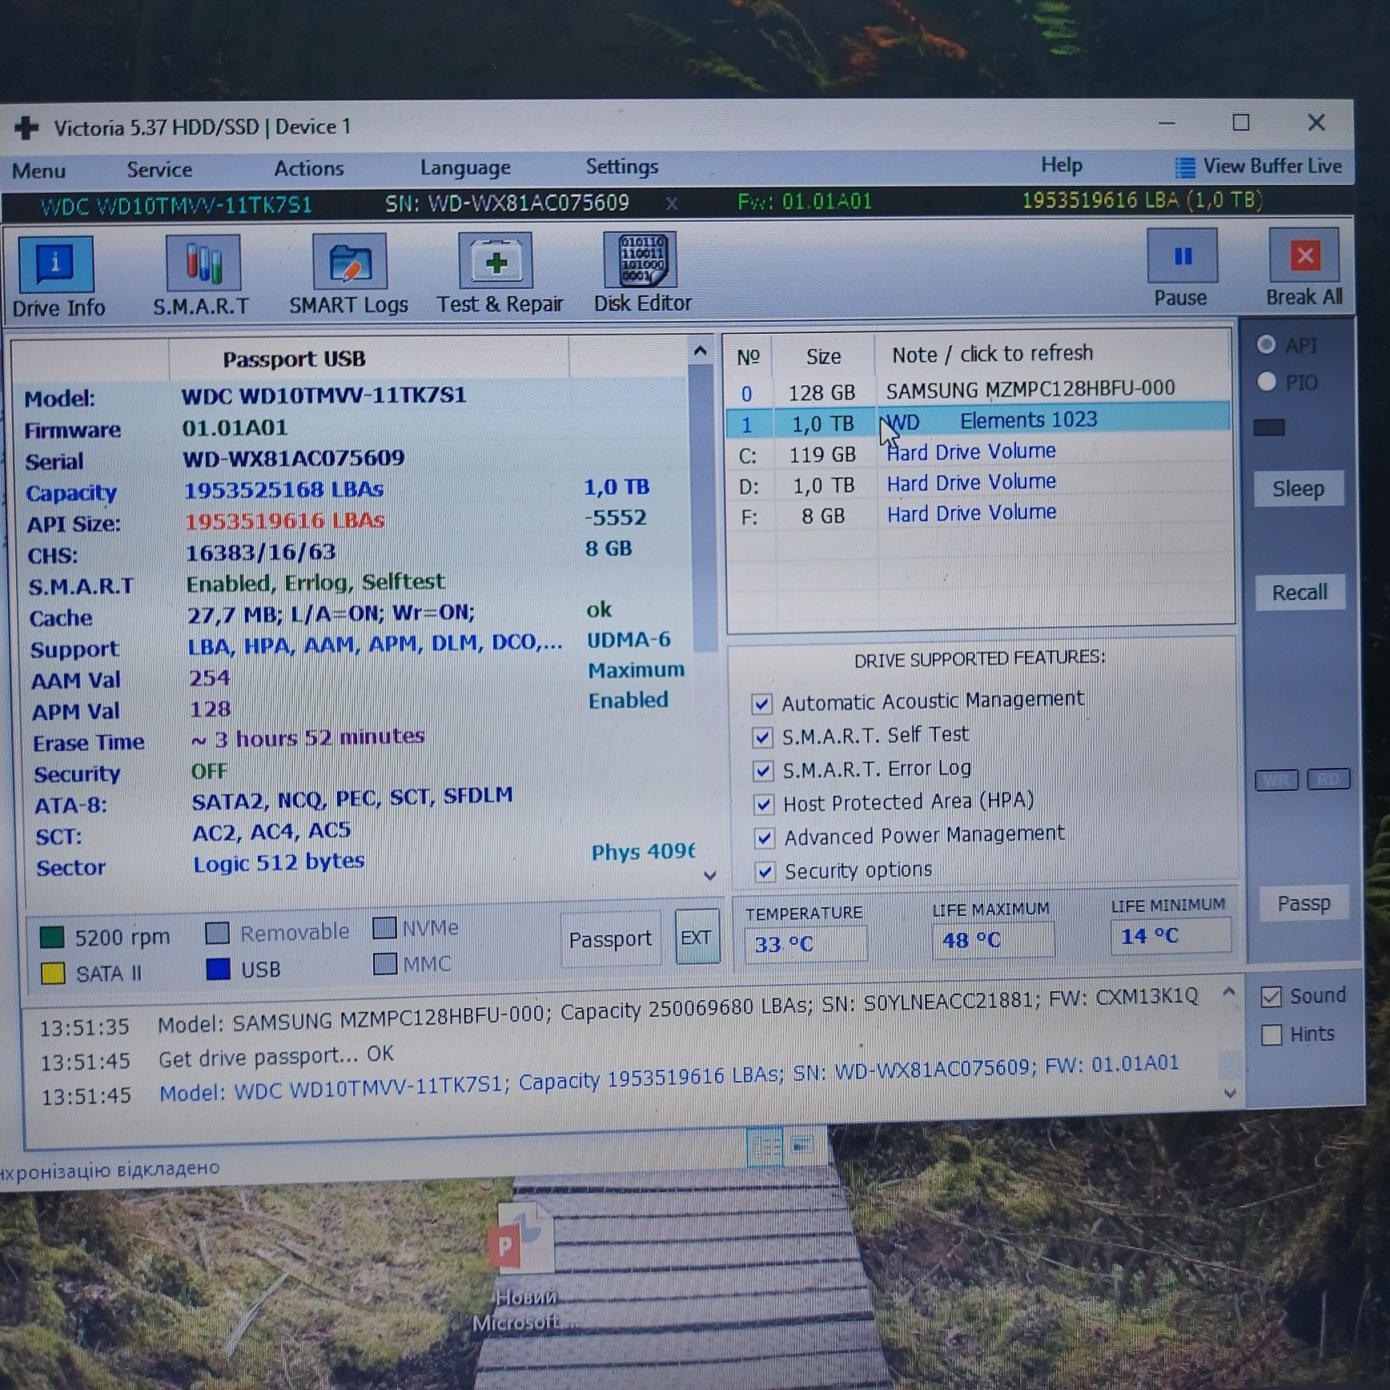Image resolution: width=1390 pixels, height=1390 pixels.
Task: Toggle Host Protected Area (HPA) checkbox
Action: [x=764, y=804]
